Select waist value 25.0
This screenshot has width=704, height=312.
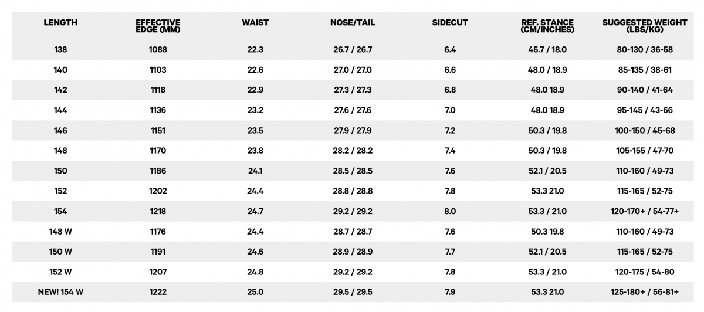coord(255,292)
